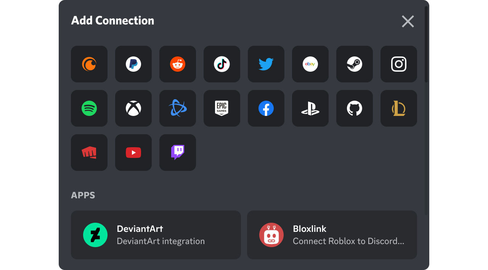Connect your Epic Games account

(222, 108)
